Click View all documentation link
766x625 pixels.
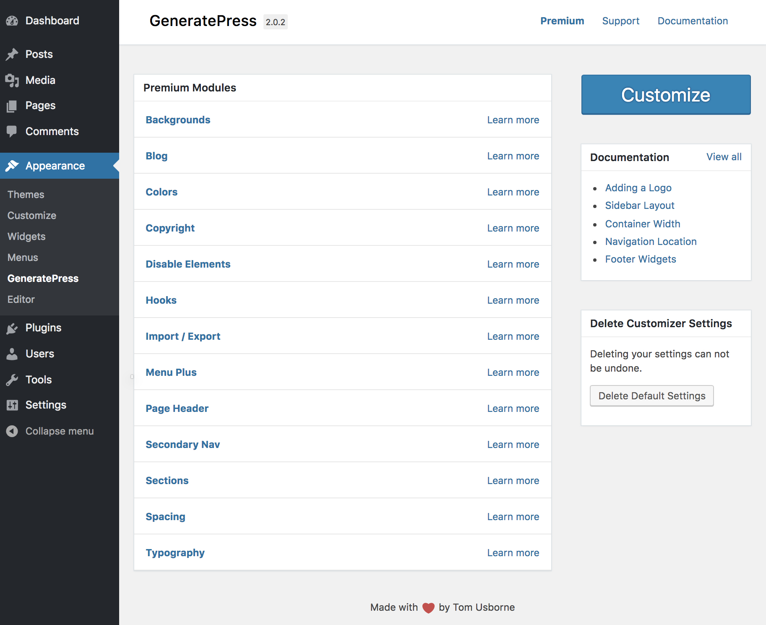pyautogui.click(x=724, y=157)
